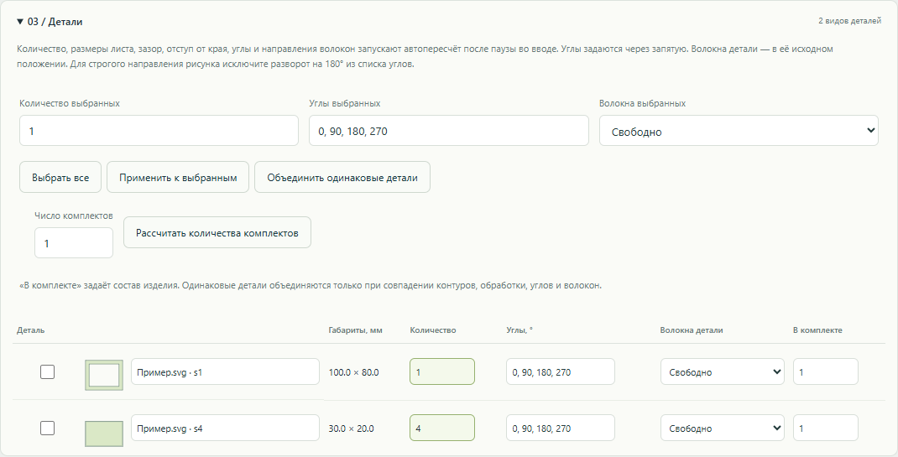Click the В комплекте field for s4
The width and height of the screenshot is (898, 457).
[x=825, y=428]
